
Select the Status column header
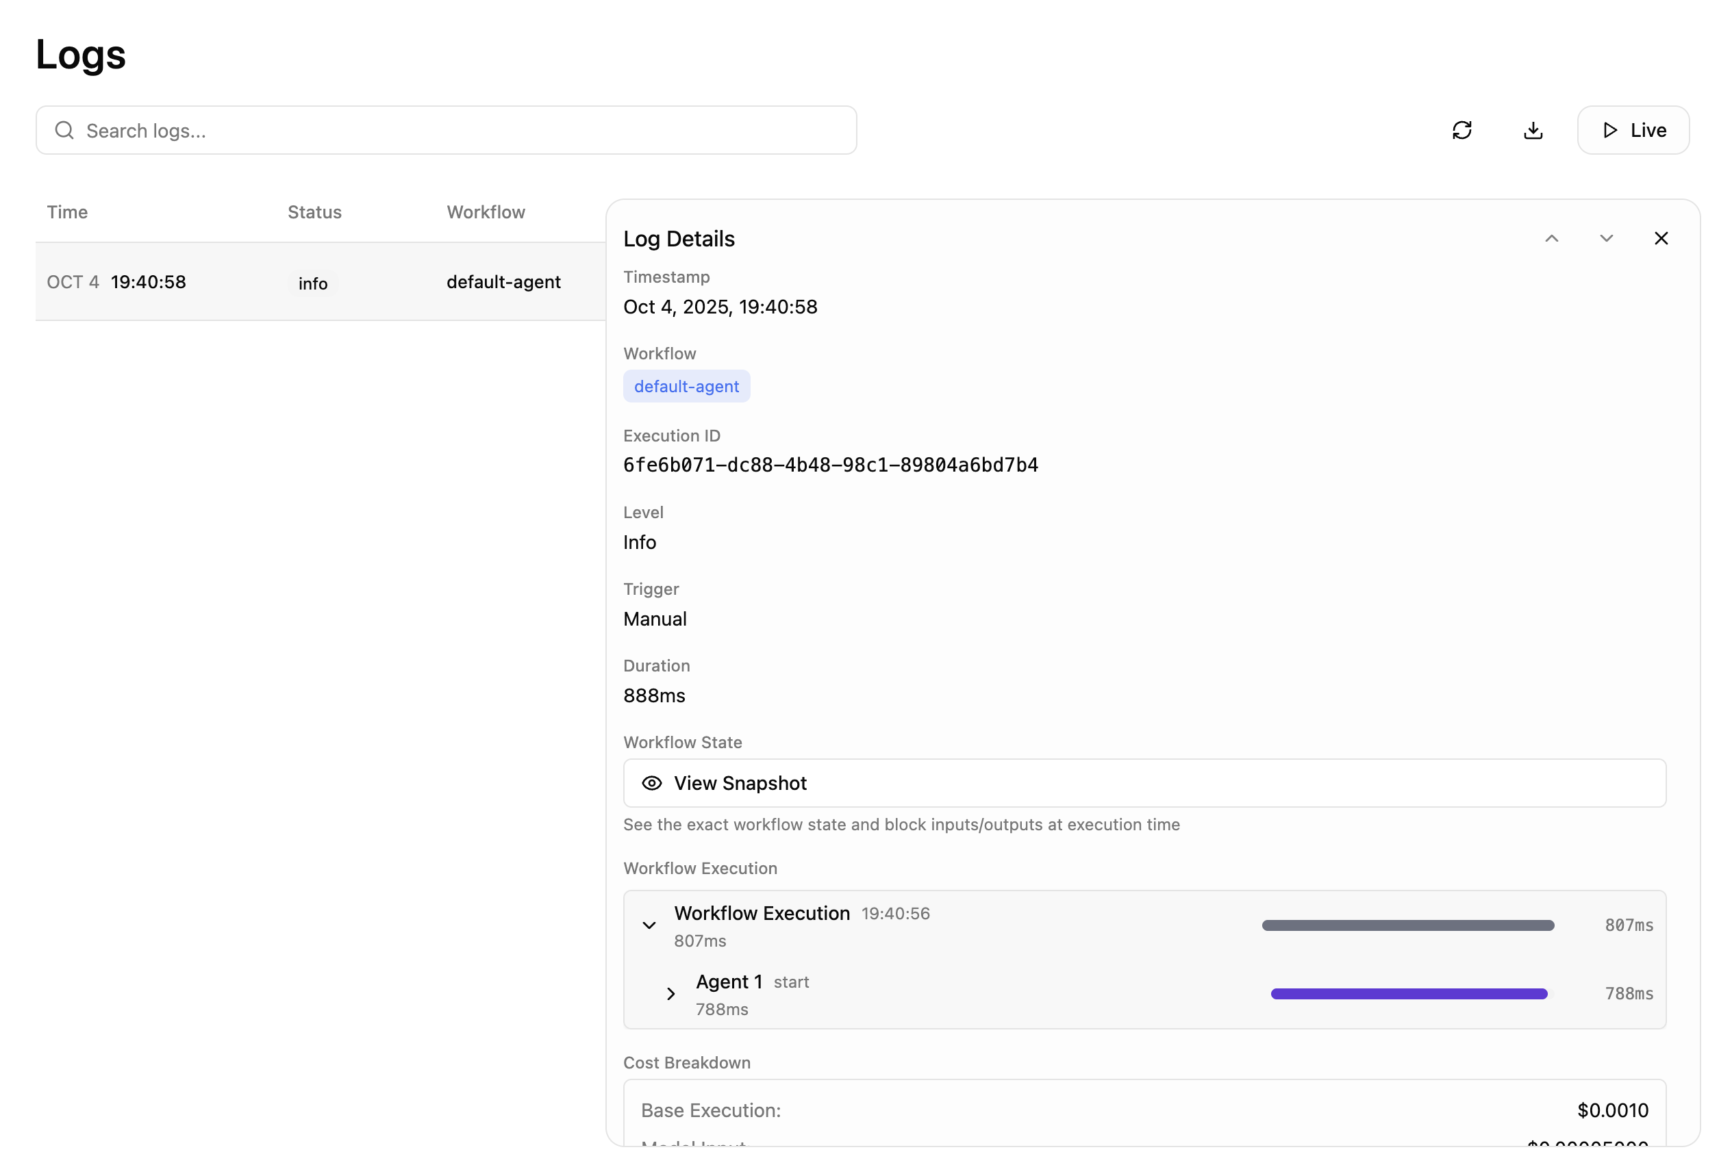(314, 212)
